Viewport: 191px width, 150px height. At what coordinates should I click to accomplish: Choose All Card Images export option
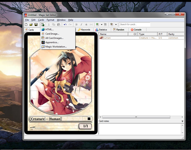[58, 38]
